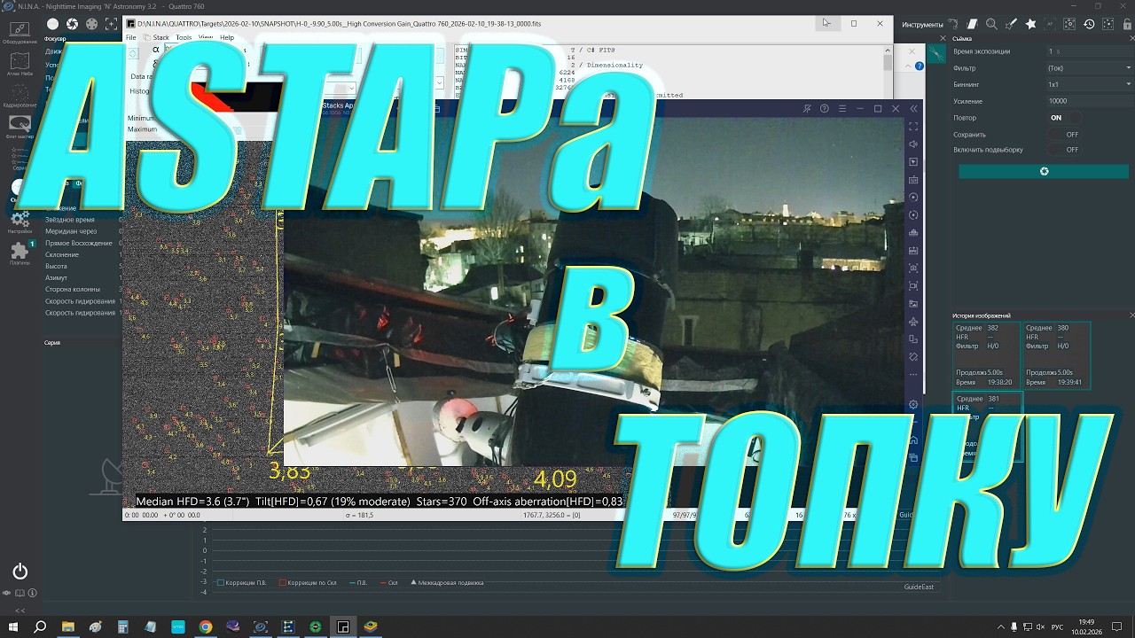The image size is (1135, 638).
Task: Open the Sky Atlas (Атлас Неба) section
Action: pyautogui.click(x=19, y=63)
